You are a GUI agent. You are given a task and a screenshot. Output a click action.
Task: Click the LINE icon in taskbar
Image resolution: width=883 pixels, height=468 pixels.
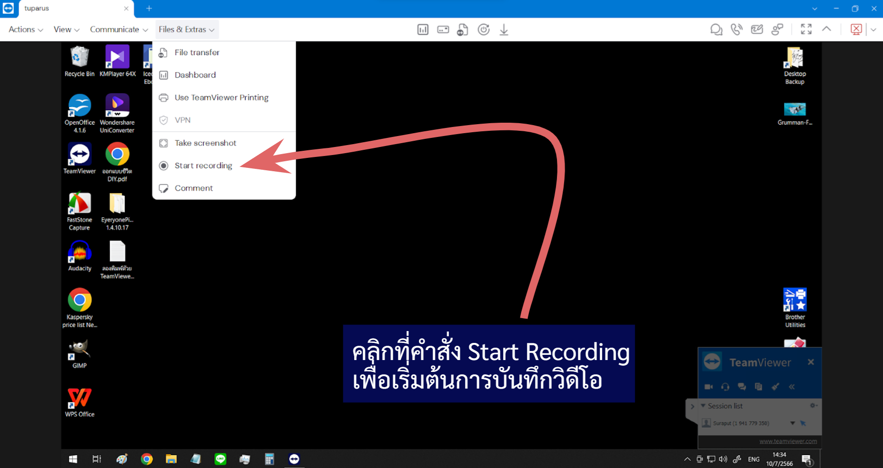pyautogui.click(x=220, y=459)
